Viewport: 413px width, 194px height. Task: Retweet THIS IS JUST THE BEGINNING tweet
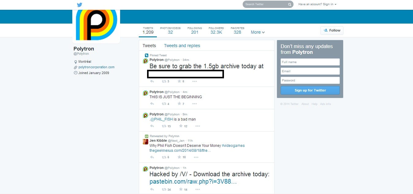[164, 104]
